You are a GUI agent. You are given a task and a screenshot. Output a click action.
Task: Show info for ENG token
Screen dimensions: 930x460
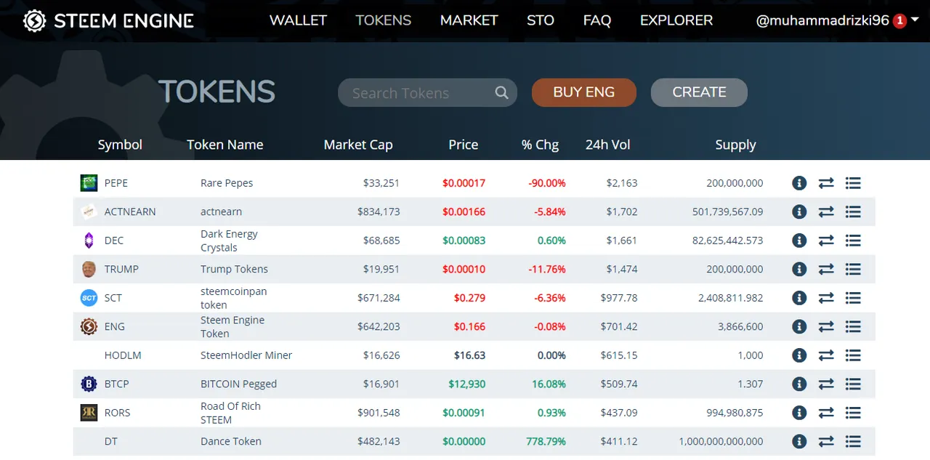coord(799,326)
